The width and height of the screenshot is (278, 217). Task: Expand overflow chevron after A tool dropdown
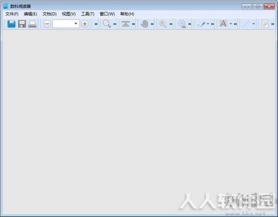235,24
